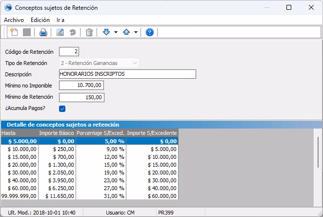
Task: Click the blue up arrow navigation icon
Action: pyautogui.click(x=126, y=32)
